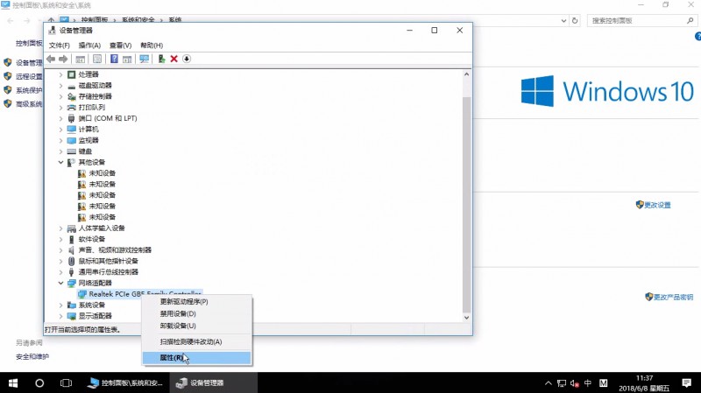The width and height of the screenshot is (701, 393).
Task: Choose 属性(R) in context menu
Action: 196,358
